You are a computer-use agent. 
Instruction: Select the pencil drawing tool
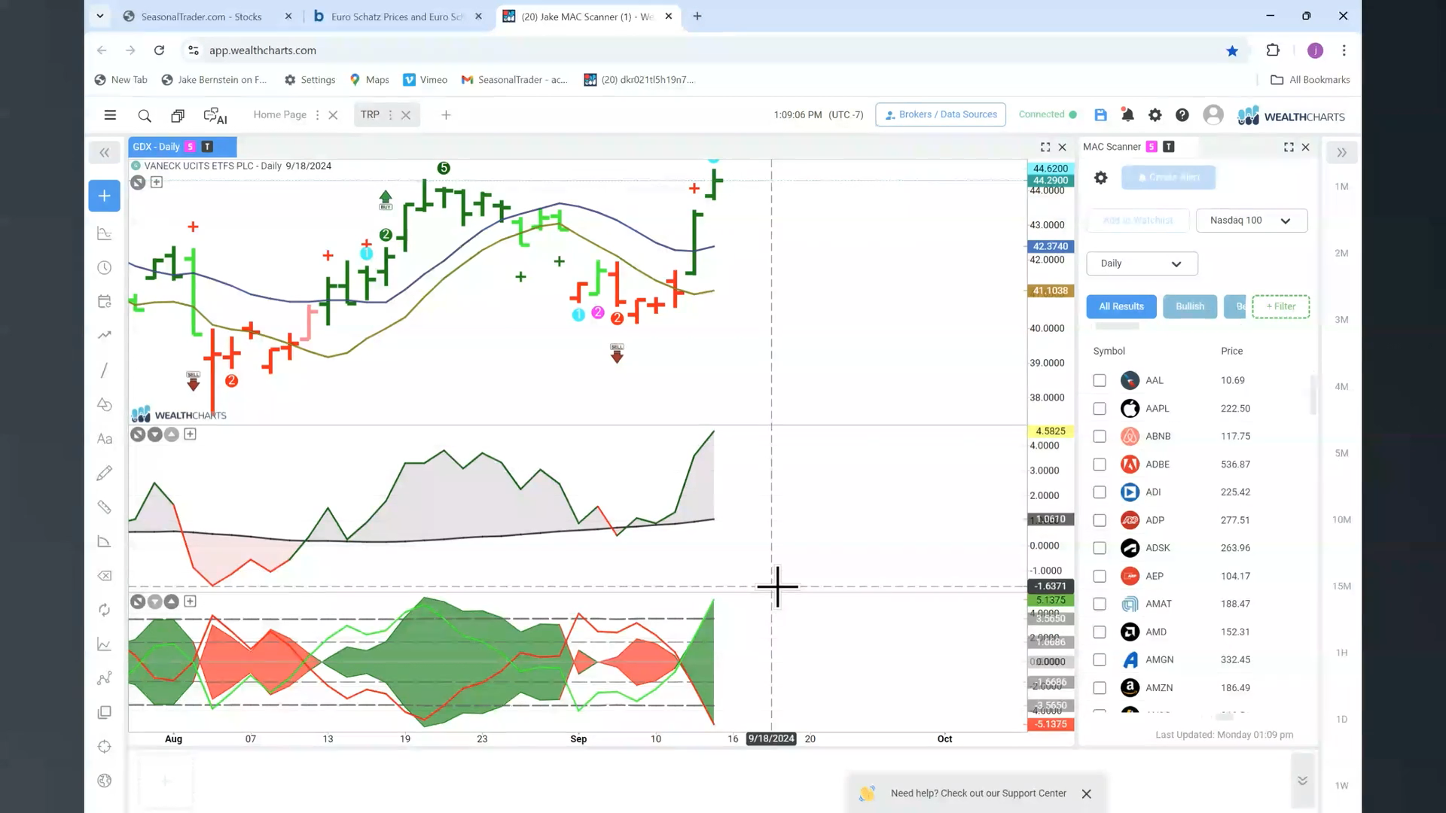[105, 473]
